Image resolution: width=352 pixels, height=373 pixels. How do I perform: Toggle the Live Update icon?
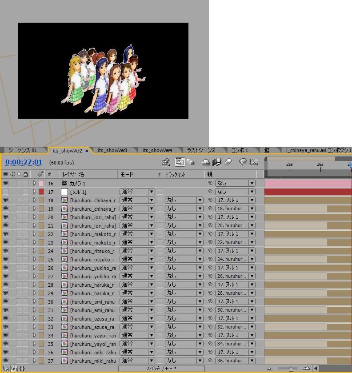pyautogui.click(x=180, y=162)
